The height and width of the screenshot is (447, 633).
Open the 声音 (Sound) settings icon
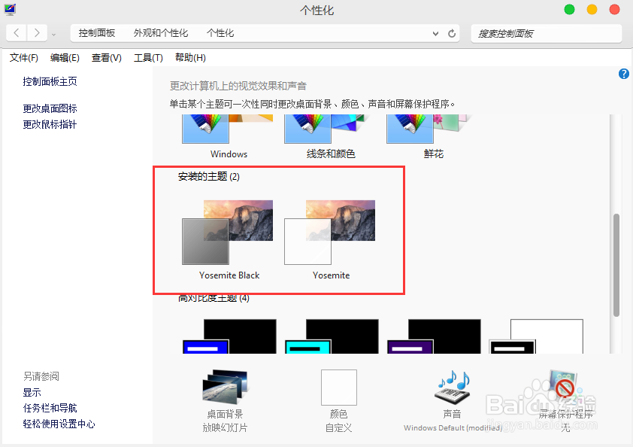(452, 388)
